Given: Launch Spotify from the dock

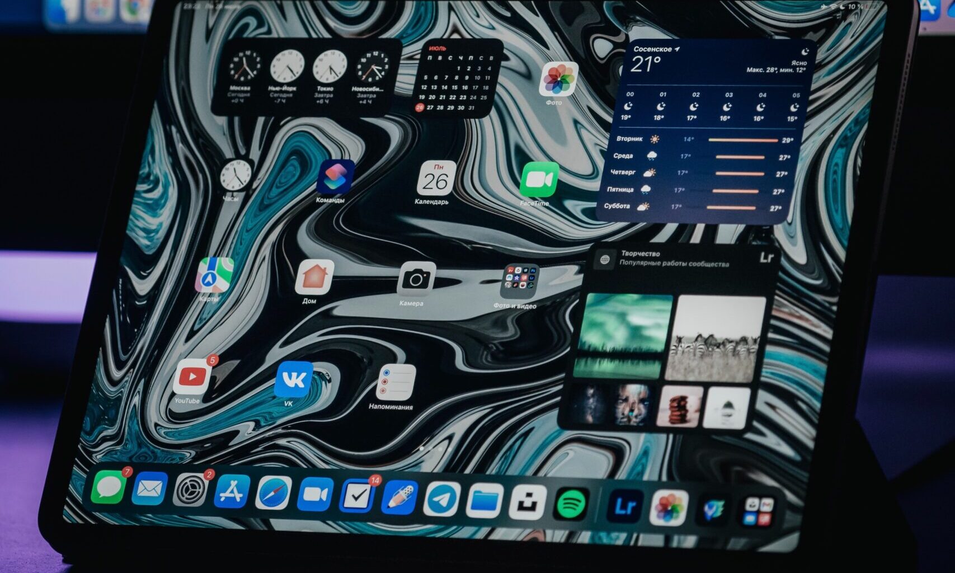Looking at the screenshot, I should pos(571,504).
